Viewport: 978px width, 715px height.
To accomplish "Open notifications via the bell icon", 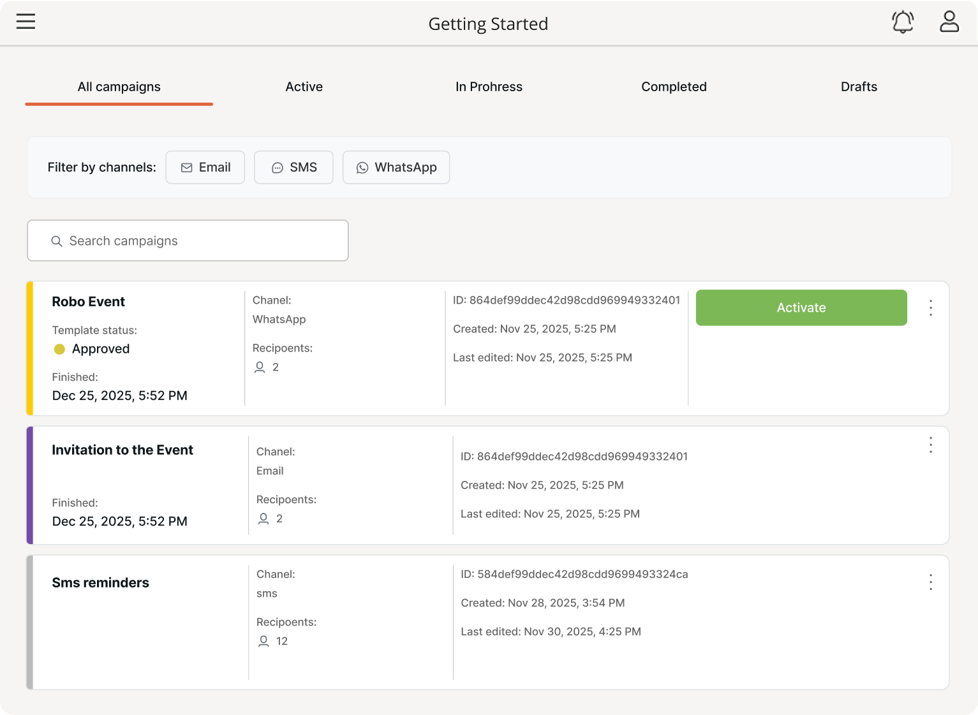I will (902, 21).
